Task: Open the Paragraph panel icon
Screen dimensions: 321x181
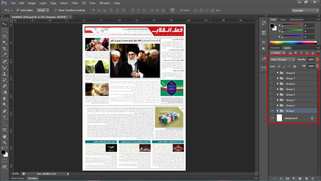Action: 264,49
